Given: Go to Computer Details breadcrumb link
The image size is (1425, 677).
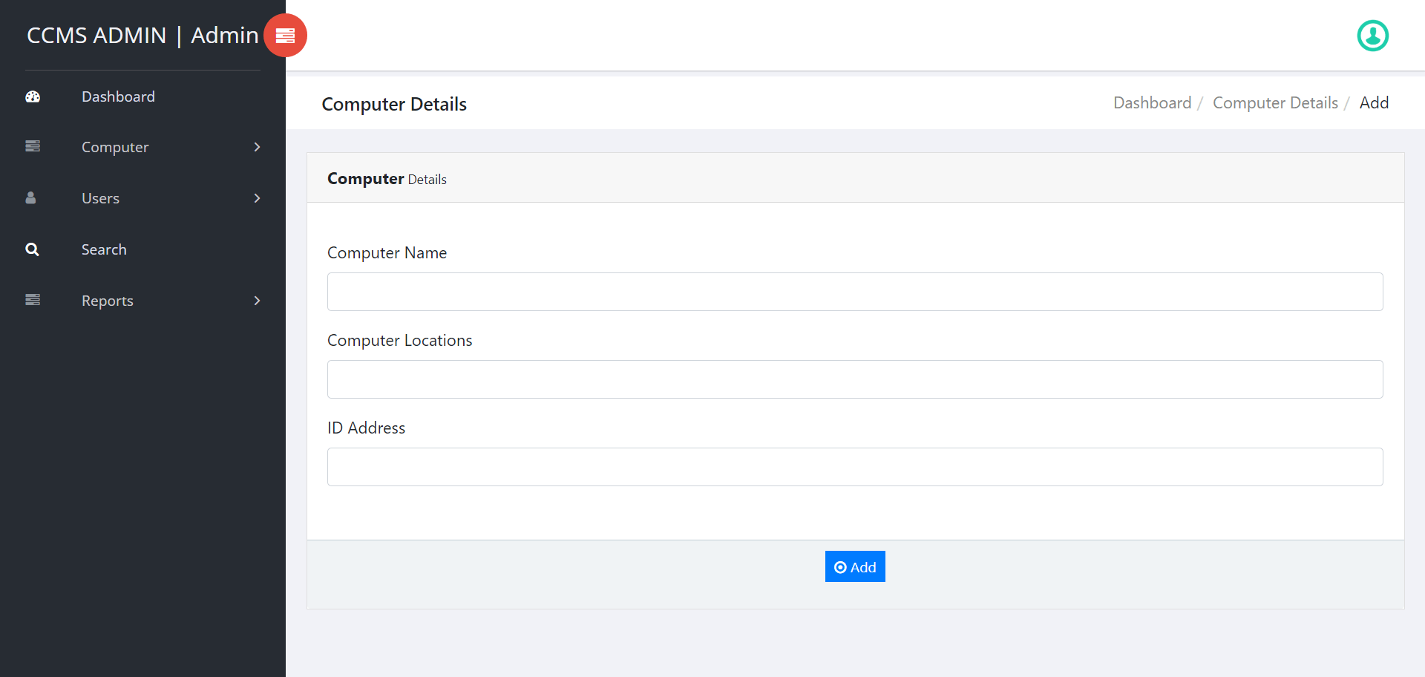Looking at the screenshot, I should (x=1275, y=102).
